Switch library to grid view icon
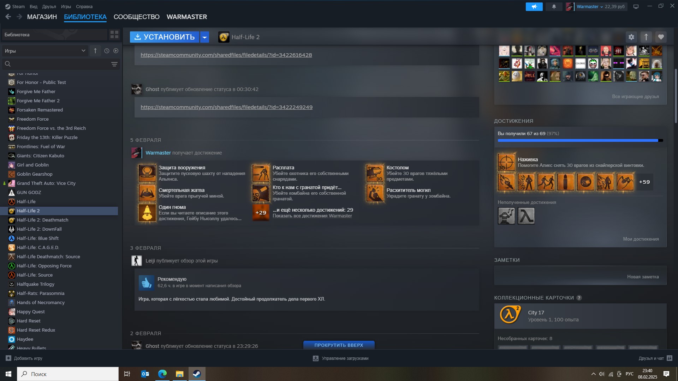 pyautogui.click(x=114, y=35)
